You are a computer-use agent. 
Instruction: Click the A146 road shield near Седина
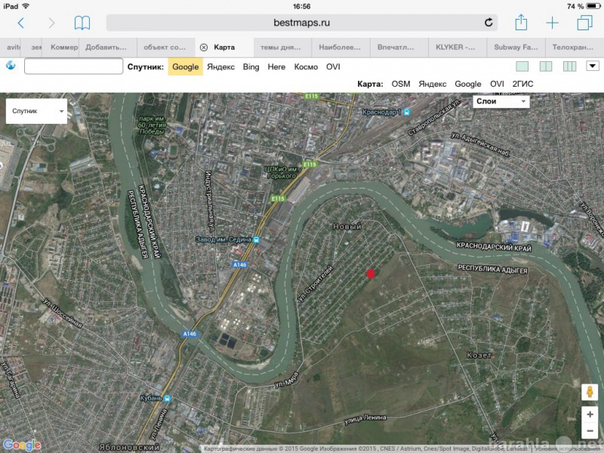239,265
